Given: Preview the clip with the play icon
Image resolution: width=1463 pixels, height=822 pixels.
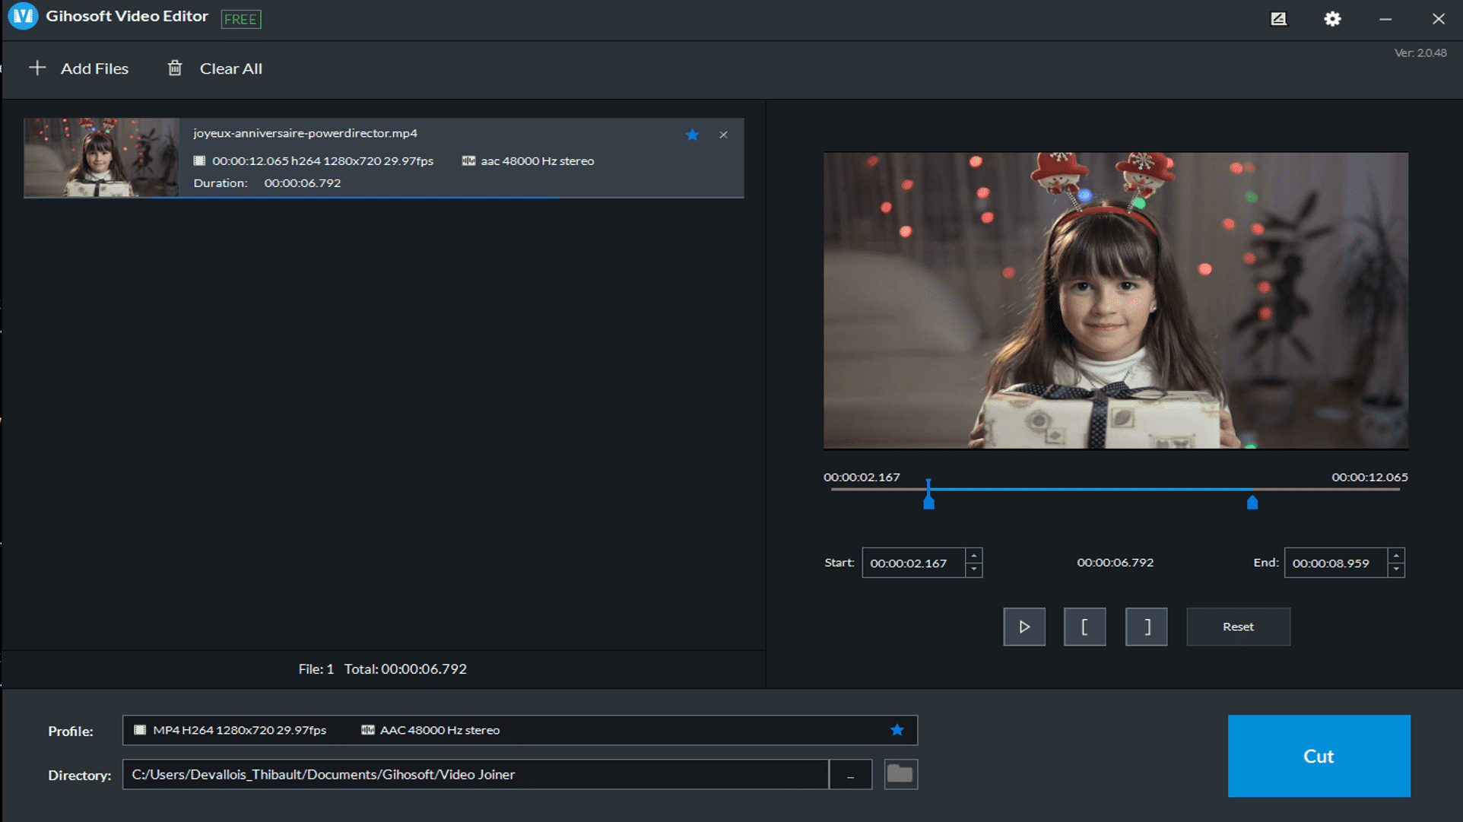Looking at the screenshot, I should coord(1023,627).
